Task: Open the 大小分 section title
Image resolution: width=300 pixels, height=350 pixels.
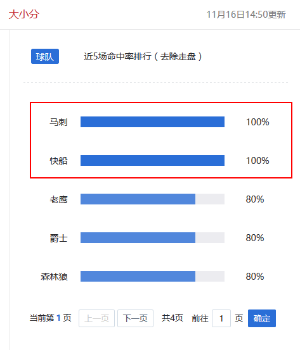Action: tap(24, 15)
